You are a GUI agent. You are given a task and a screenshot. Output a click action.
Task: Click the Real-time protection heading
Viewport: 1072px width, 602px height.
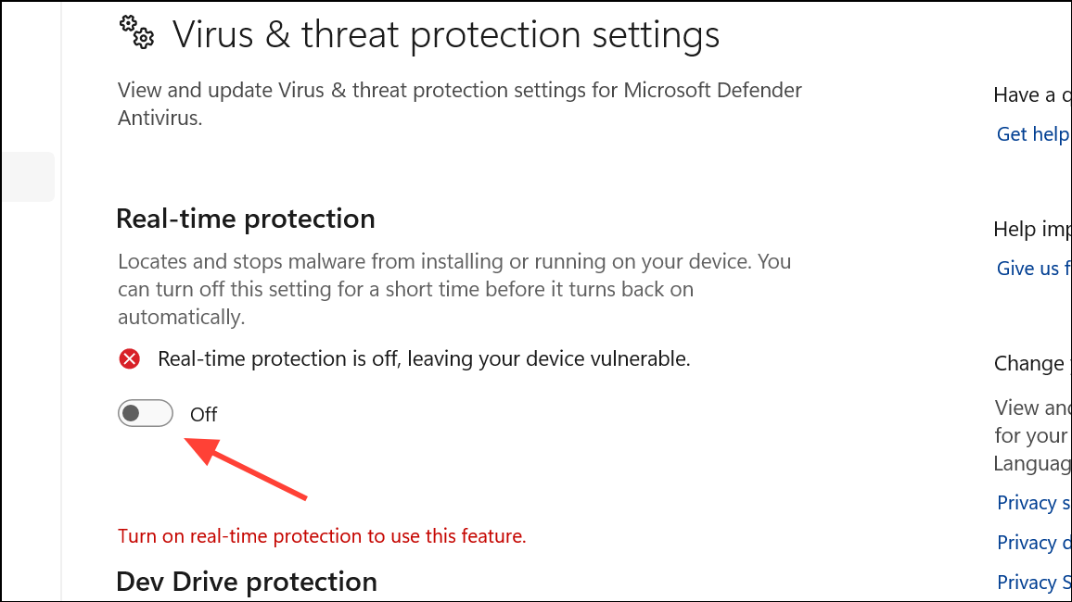tap(246, 219)
